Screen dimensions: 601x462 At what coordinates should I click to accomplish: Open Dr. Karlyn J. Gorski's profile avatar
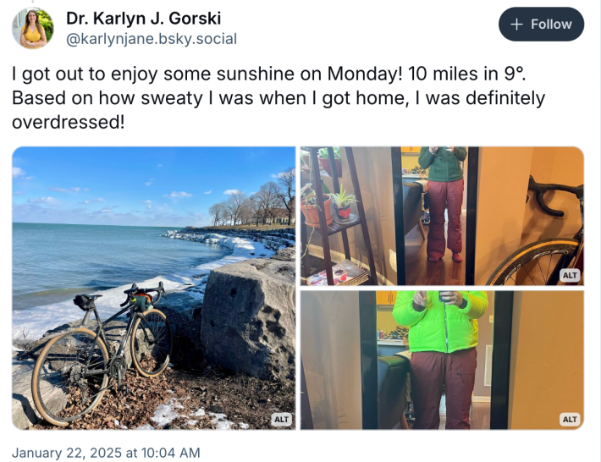click(x=32, y=28)
